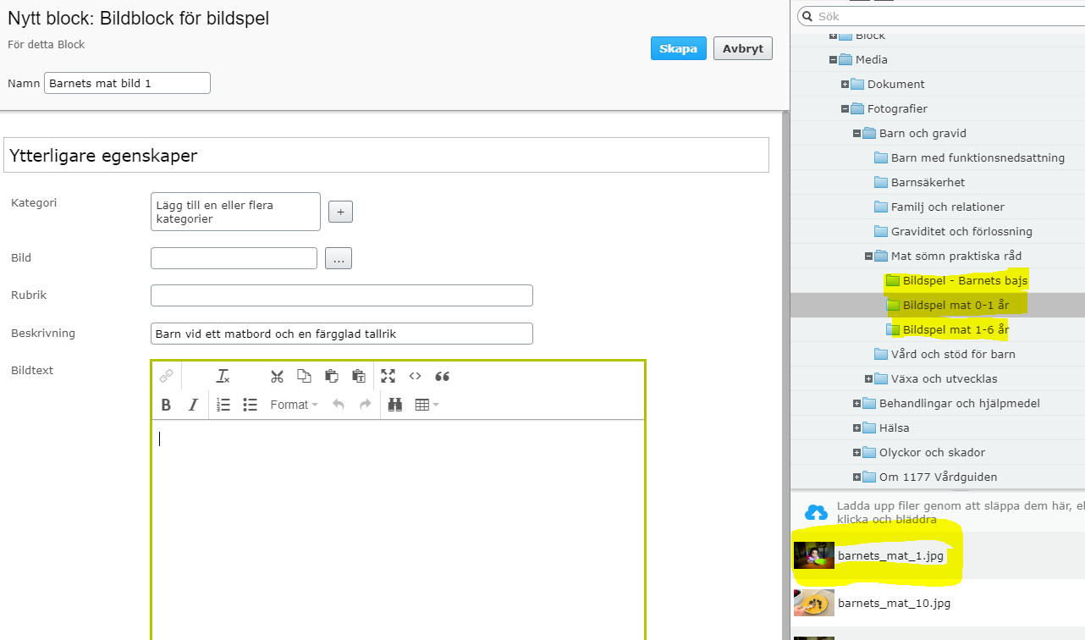Collapse the Mat sömn praktiska råd folder
This screenshot has height=640, width=1085.
click(869, 257)
